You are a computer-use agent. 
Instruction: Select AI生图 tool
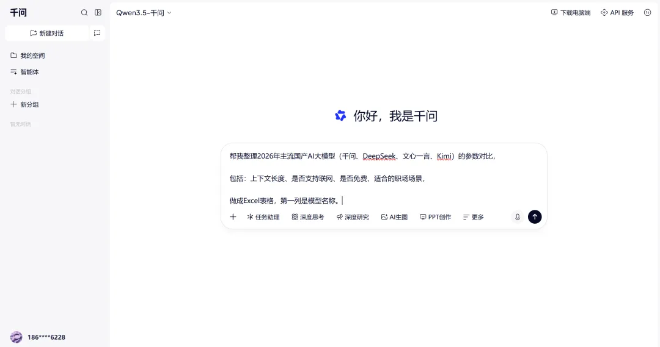point(394,217)
